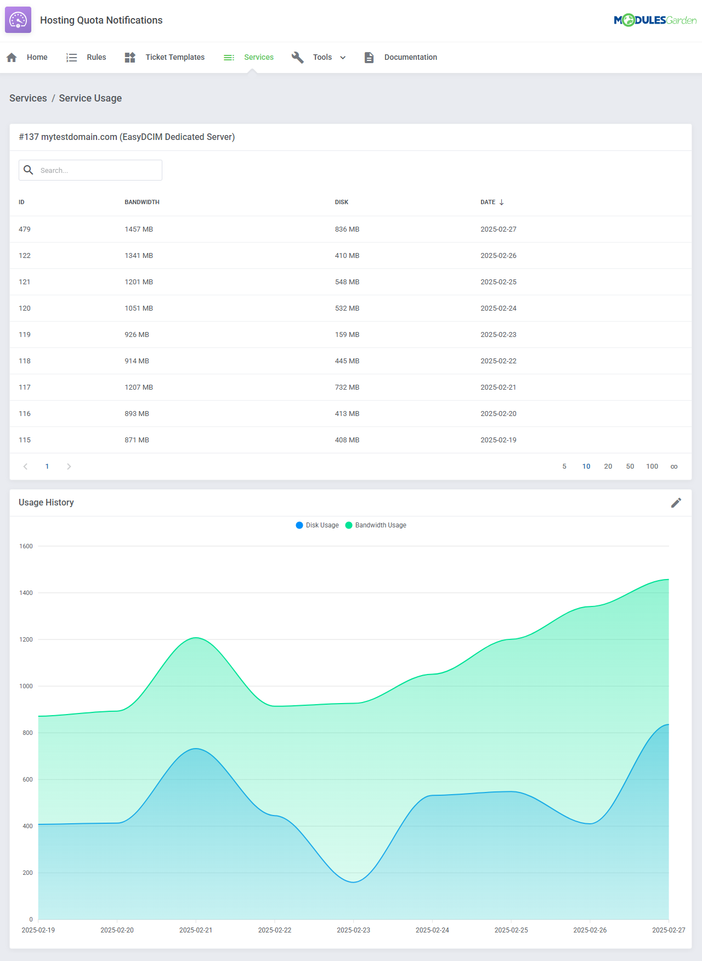The height and width of the screenshot is (961, 702).
Task: Sort table by the Date column arrow
Action: tap(501, 203)
